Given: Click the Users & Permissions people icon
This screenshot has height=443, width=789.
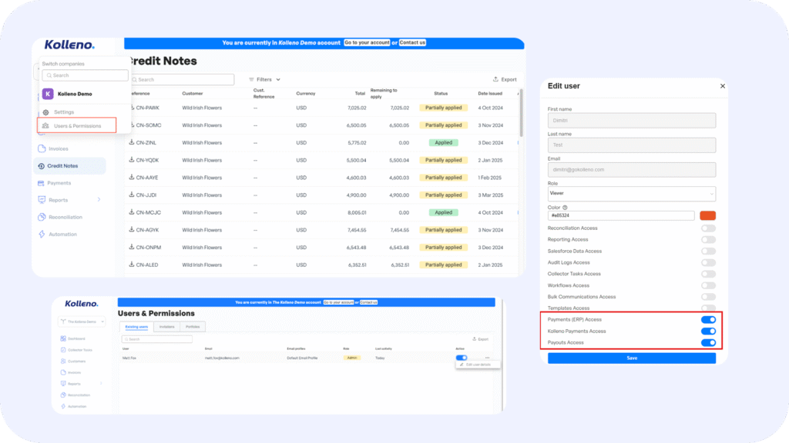Looking at the screenshot, I should point(46,125).
